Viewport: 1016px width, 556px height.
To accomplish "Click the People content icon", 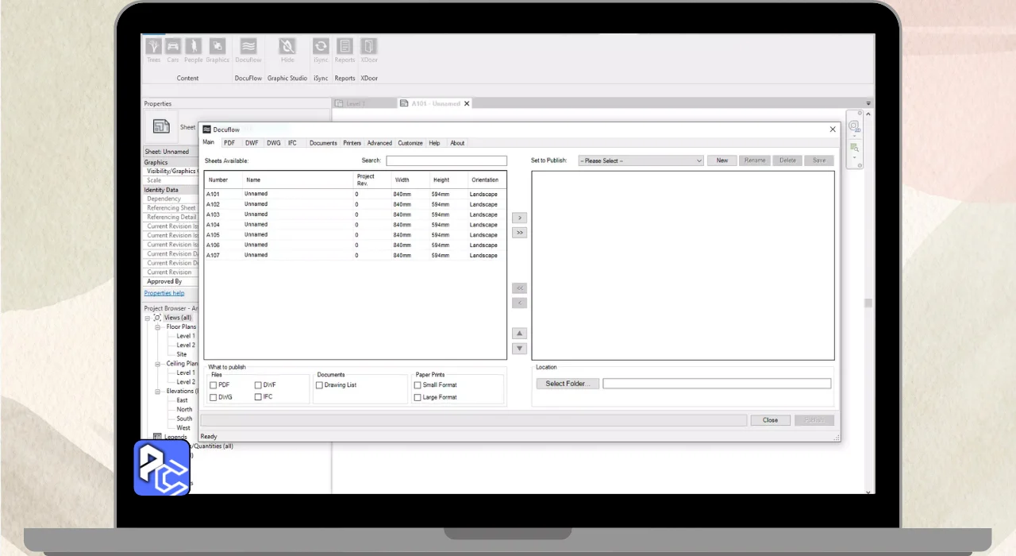I will [x=194, y=47].
